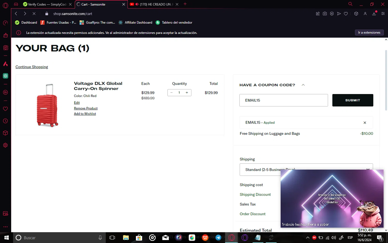Open the ChatGPT sidebar icon
Viewport: 388px width, 243px height.
point(5,76)
